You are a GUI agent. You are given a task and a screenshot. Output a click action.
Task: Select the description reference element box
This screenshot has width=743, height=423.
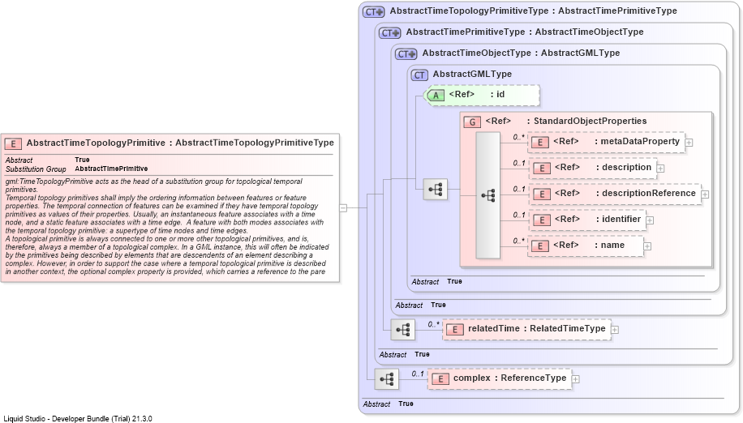click(592, 168)
